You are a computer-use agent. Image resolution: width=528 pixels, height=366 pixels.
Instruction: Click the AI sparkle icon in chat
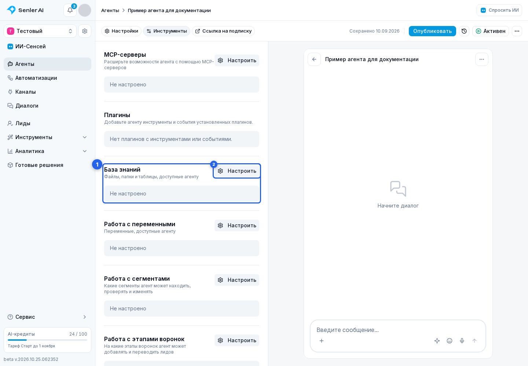pos(437,341)
